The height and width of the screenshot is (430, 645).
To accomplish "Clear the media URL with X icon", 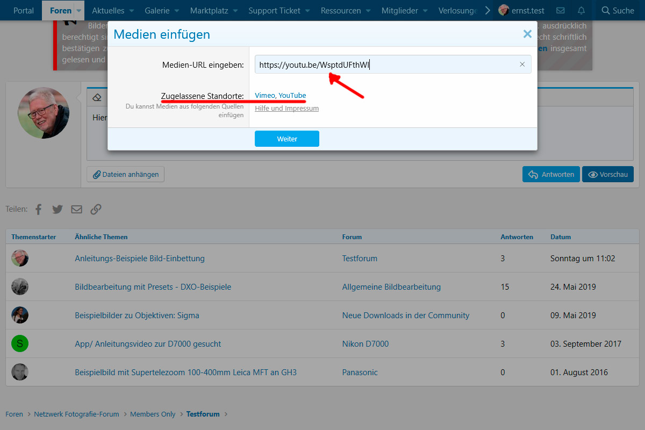I will point(522,64).
